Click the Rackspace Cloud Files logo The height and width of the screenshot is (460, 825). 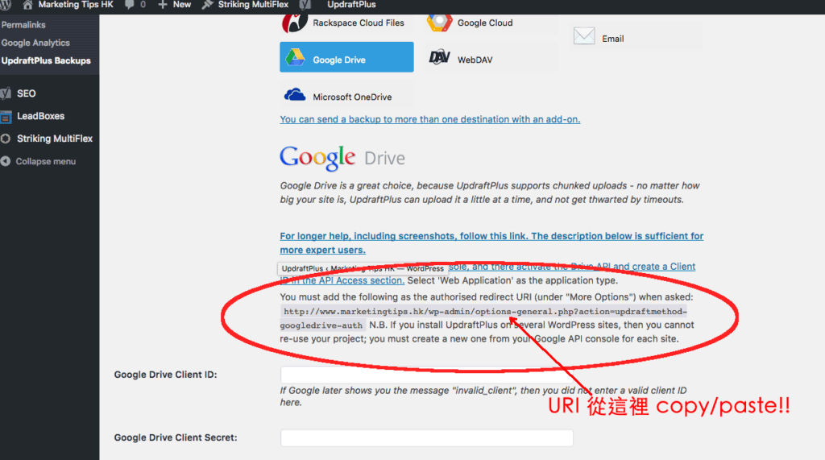coord(295,22)
